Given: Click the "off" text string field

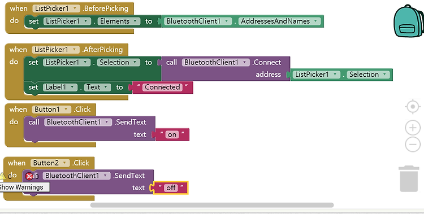Looking at the screenshot, I should (x=171, y=188).
